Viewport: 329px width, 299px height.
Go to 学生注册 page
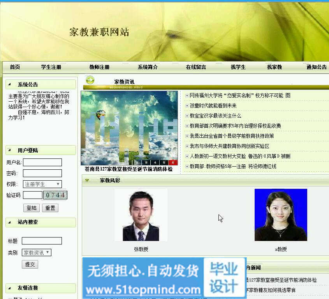click(x=51, y=67)
